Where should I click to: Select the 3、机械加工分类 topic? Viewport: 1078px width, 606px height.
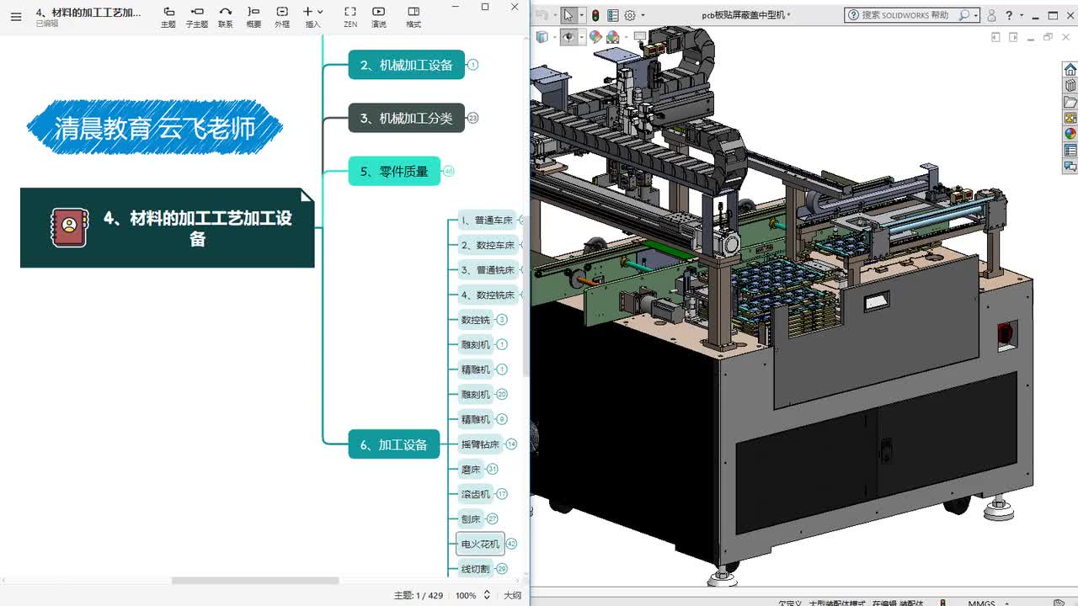point(407,118)
